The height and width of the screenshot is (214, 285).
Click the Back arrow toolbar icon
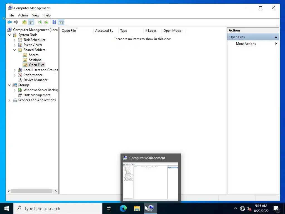pyautogui.click(x=9, y=22)
